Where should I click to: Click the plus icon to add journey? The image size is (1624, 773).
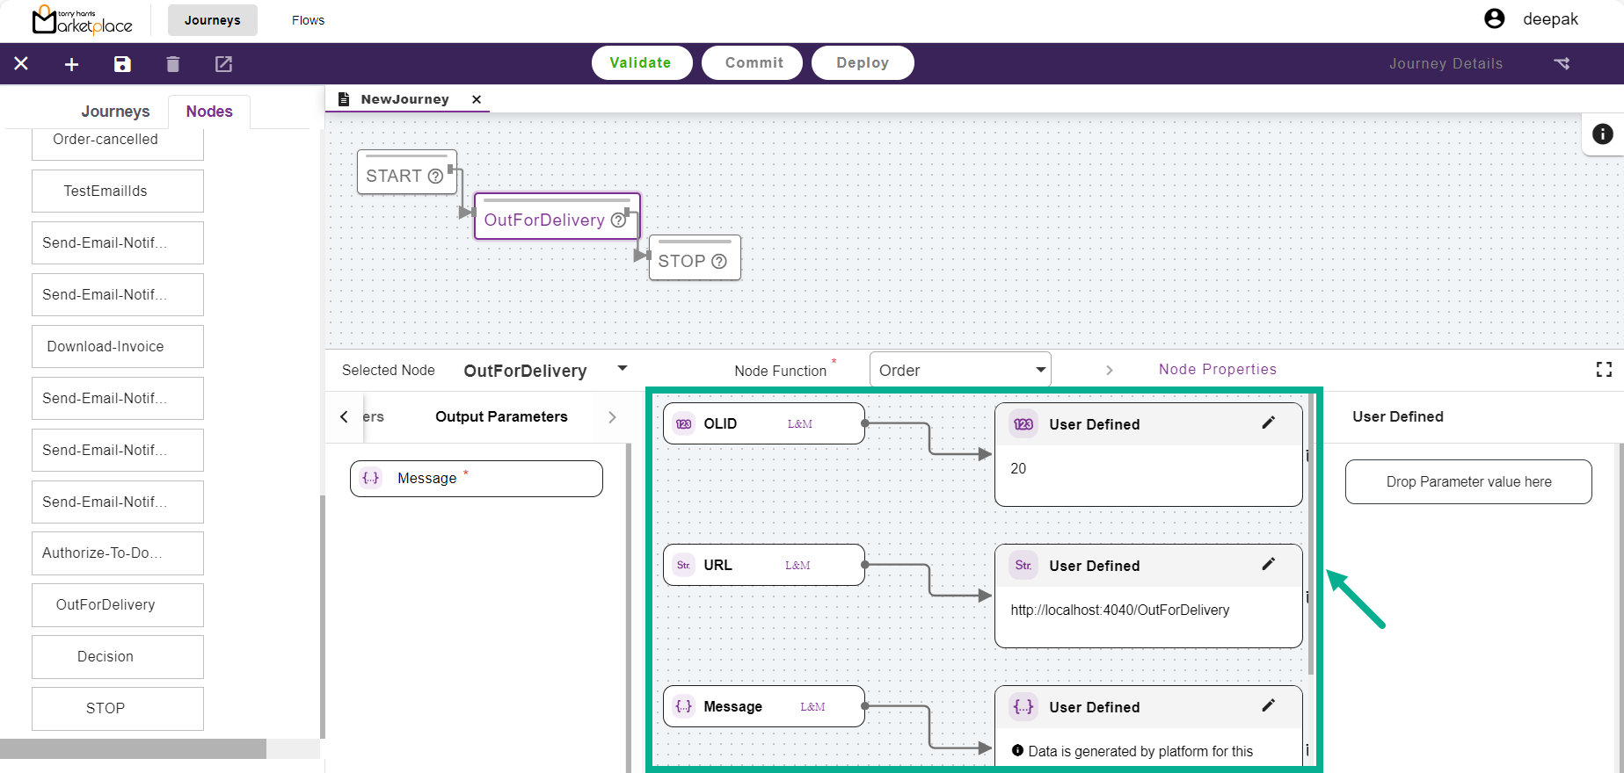click(72, 64)
